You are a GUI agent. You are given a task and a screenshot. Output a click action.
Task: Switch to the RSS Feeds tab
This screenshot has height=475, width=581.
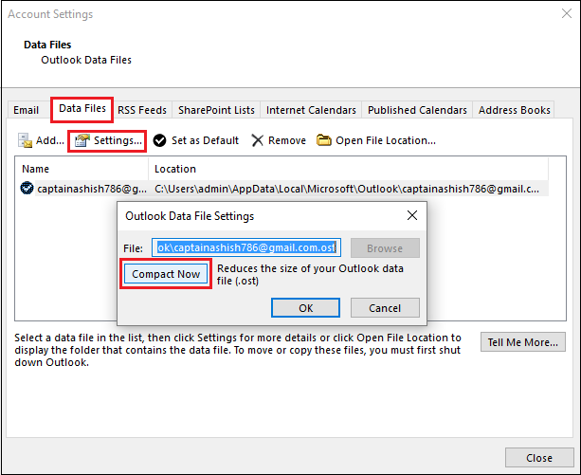coord(142,110)
